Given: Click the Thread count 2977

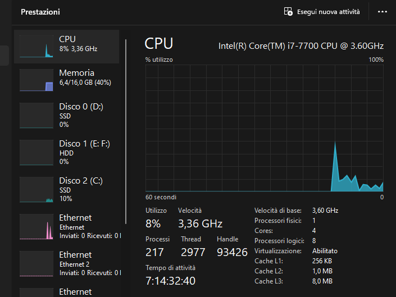Looking at the screenshot, I should point(193,252).
